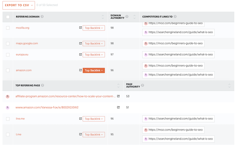Open amazon.com external link icon

[x=80, y=70]
